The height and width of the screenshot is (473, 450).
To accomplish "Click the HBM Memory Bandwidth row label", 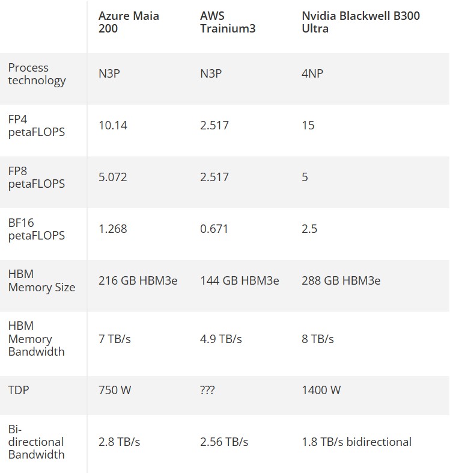I will (x=36, y=339).
